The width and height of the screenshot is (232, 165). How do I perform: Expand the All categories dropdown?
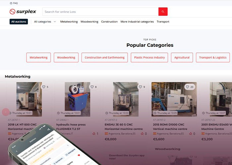tap(45, 22)
